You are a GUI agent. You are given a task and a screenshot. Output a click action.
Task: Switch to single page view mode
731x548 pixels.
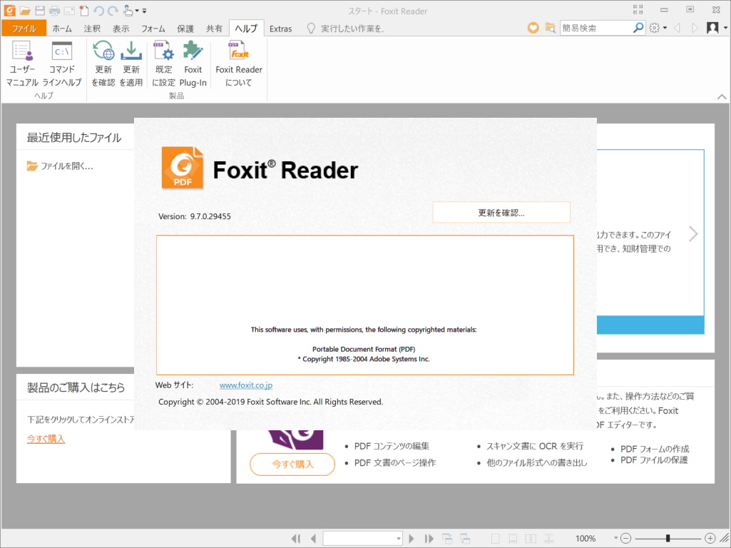coord(495,539)
